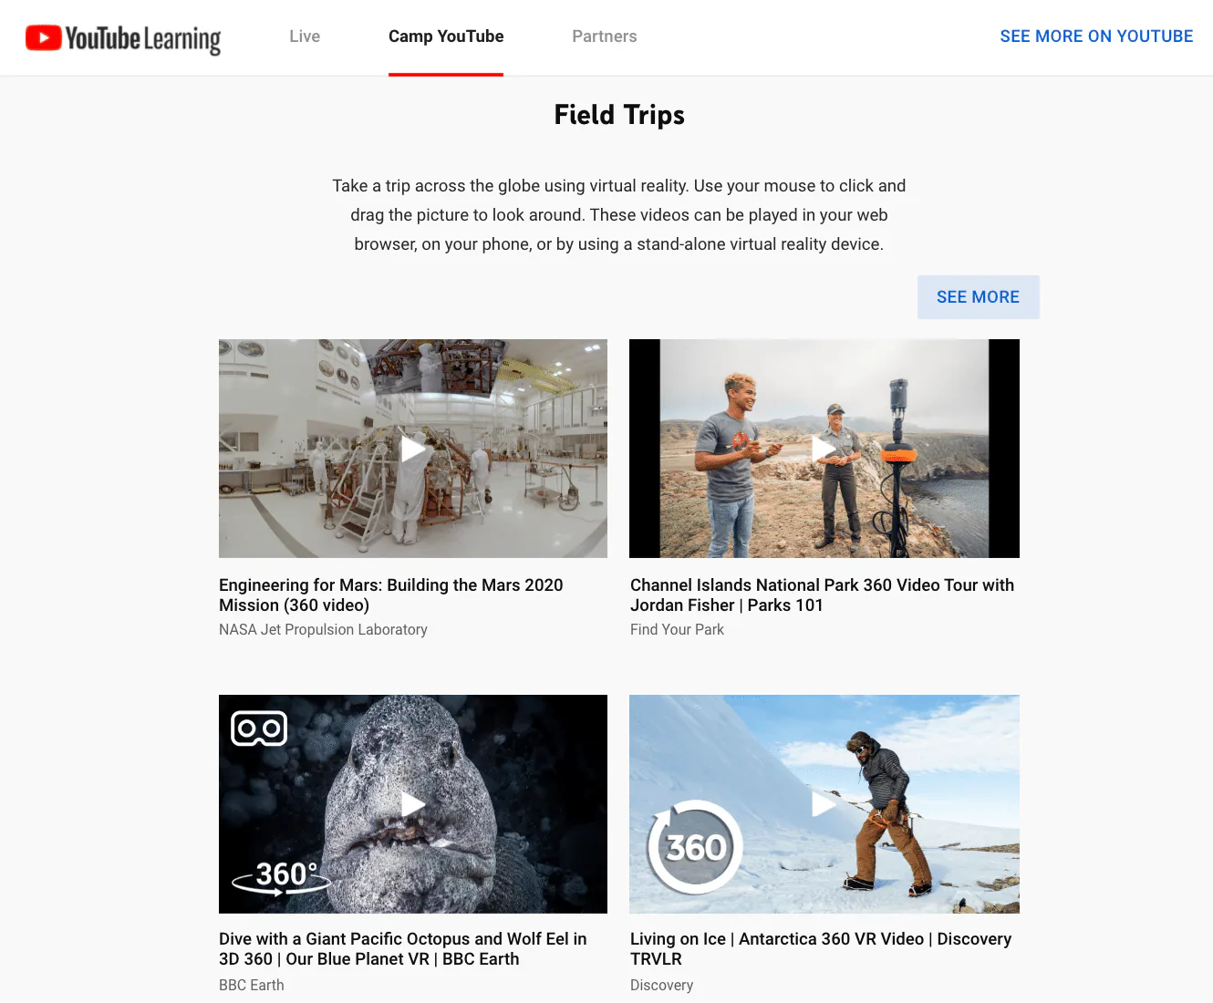The image size is (1213, 1003).
Task: Play the Living on Ice Antarctica video
Action: coord(824,804)
